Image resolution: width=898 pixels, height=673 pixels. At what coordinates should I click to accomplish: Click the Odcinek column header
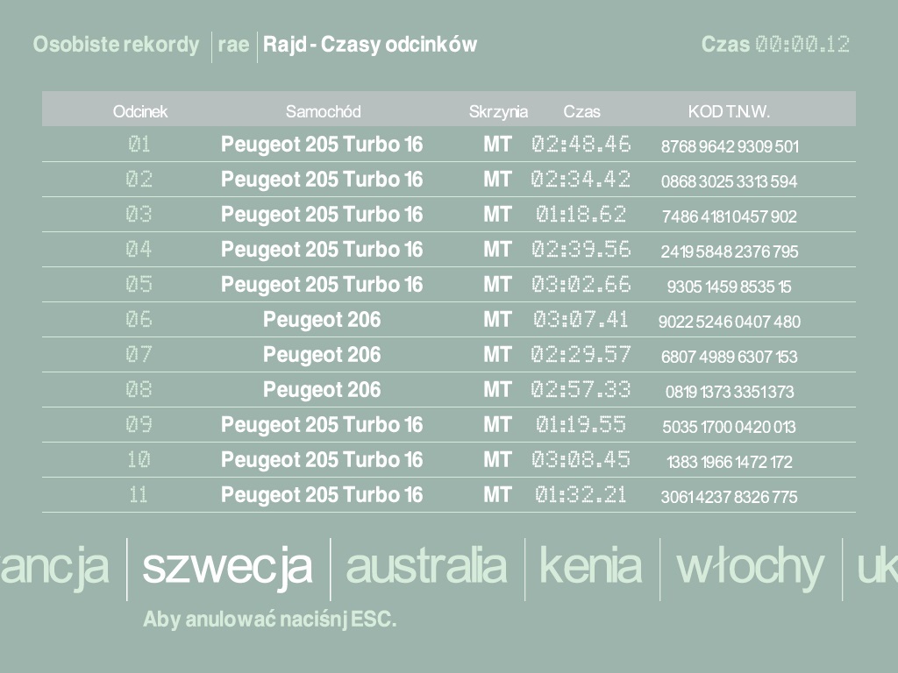pyautogui.click(x=140, y=111)
